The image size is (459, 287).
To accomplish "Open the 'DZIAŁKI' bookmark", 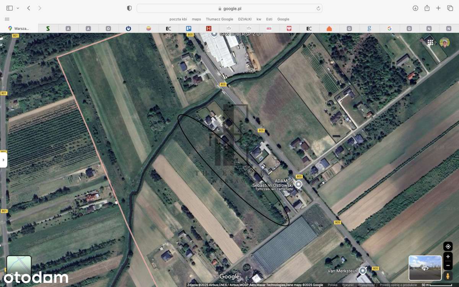I will [x=245, y=19].
